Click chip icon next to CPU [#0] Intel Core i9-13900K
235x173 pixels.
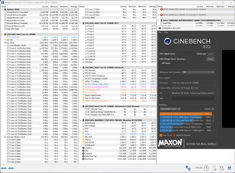tap(5, 34)
